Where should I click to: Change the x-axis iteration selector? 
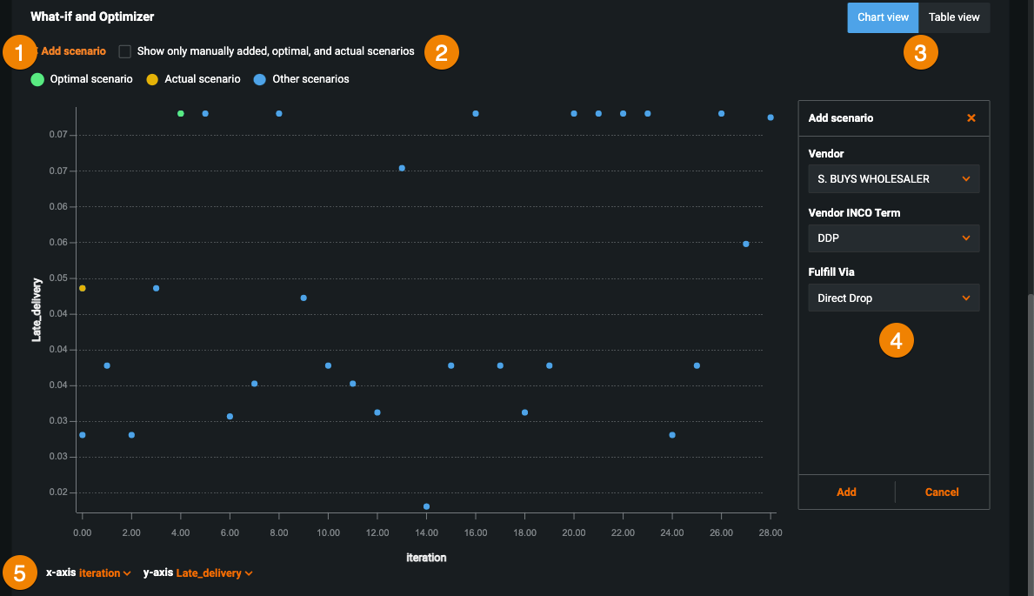click(x=104, y=573)
